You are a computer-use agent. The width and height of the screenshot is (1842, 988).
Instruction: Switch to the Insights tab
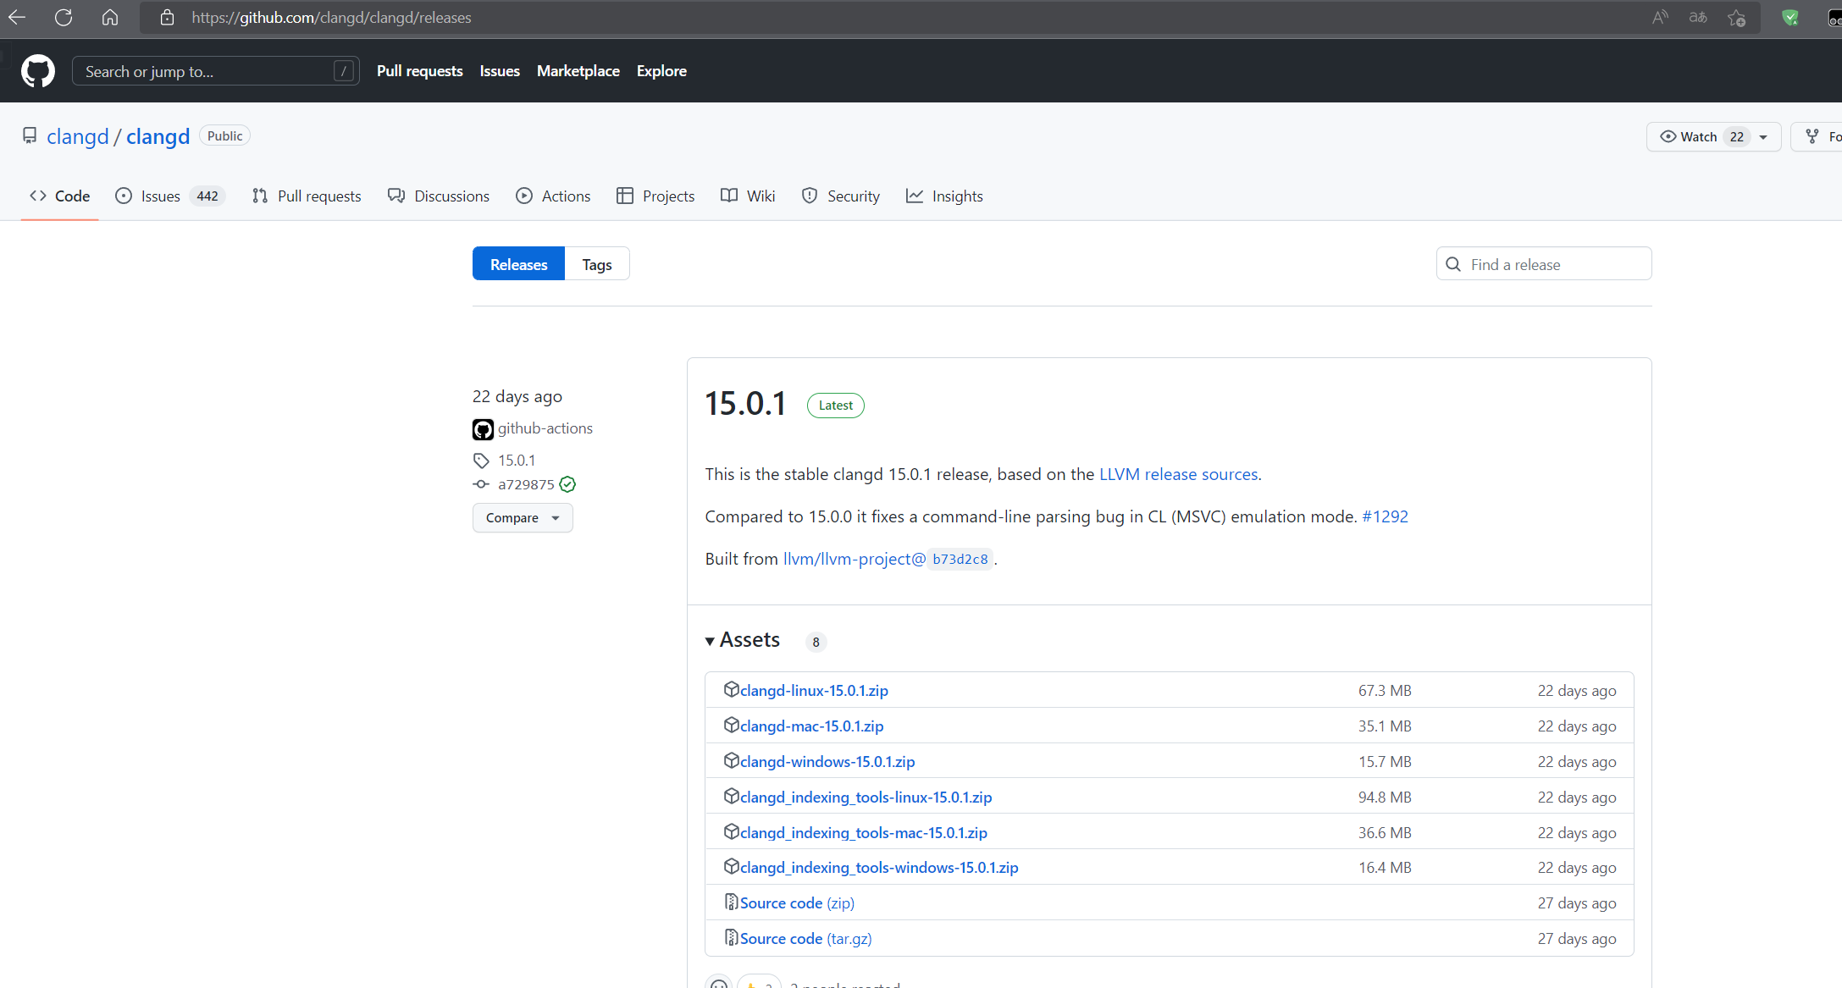point(944,196)
